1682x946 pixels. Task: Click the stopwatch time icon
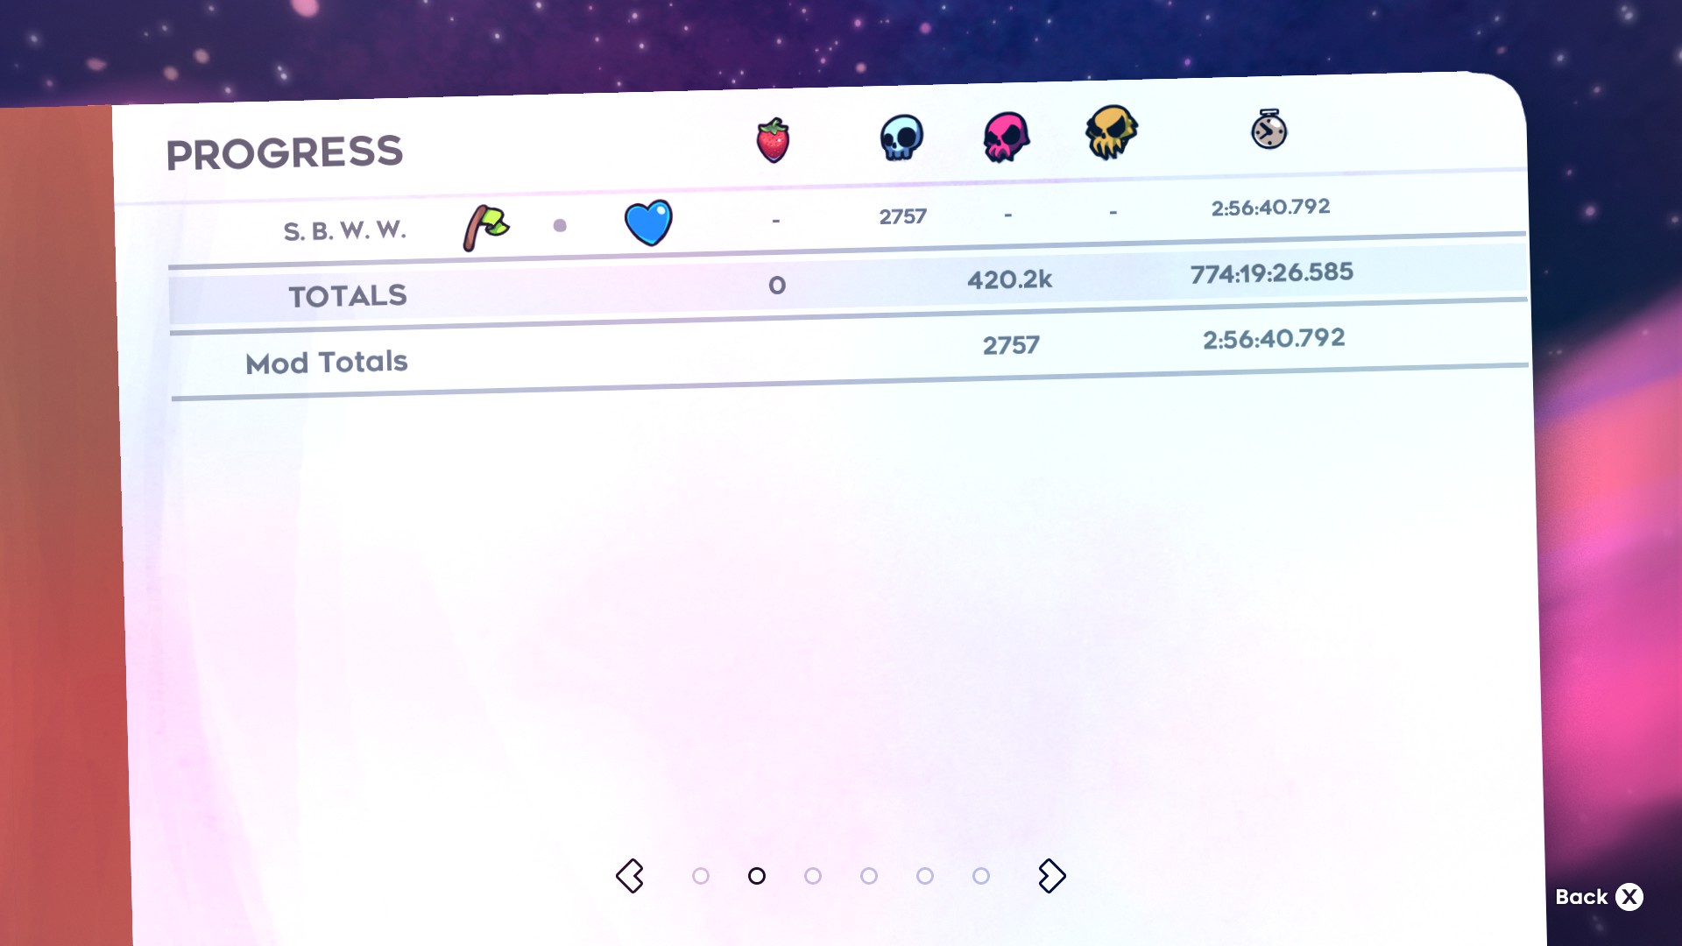[1269, 130]
